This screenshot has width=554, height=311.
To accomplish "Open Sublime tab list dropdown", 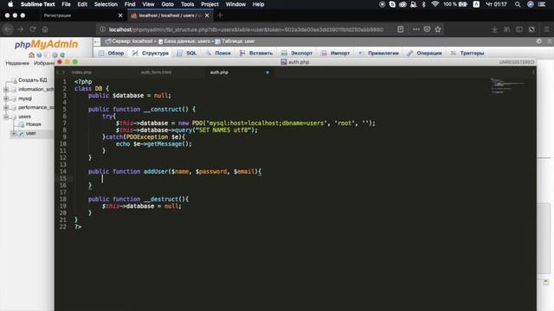I will 533,73.
